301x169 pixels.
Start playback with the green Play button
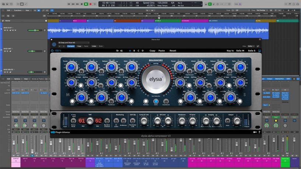pos(86,4)
